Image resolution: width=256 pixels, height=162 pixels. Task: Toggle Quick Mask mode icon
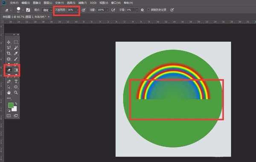(9, 116)
